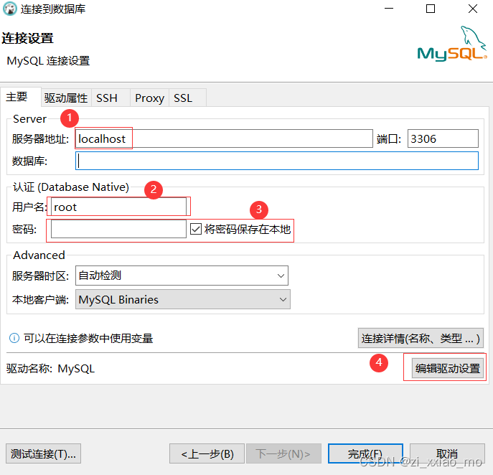Open the server timezone dropdown
The width and height of the screenshot is (493, 475).
(182, 276)
